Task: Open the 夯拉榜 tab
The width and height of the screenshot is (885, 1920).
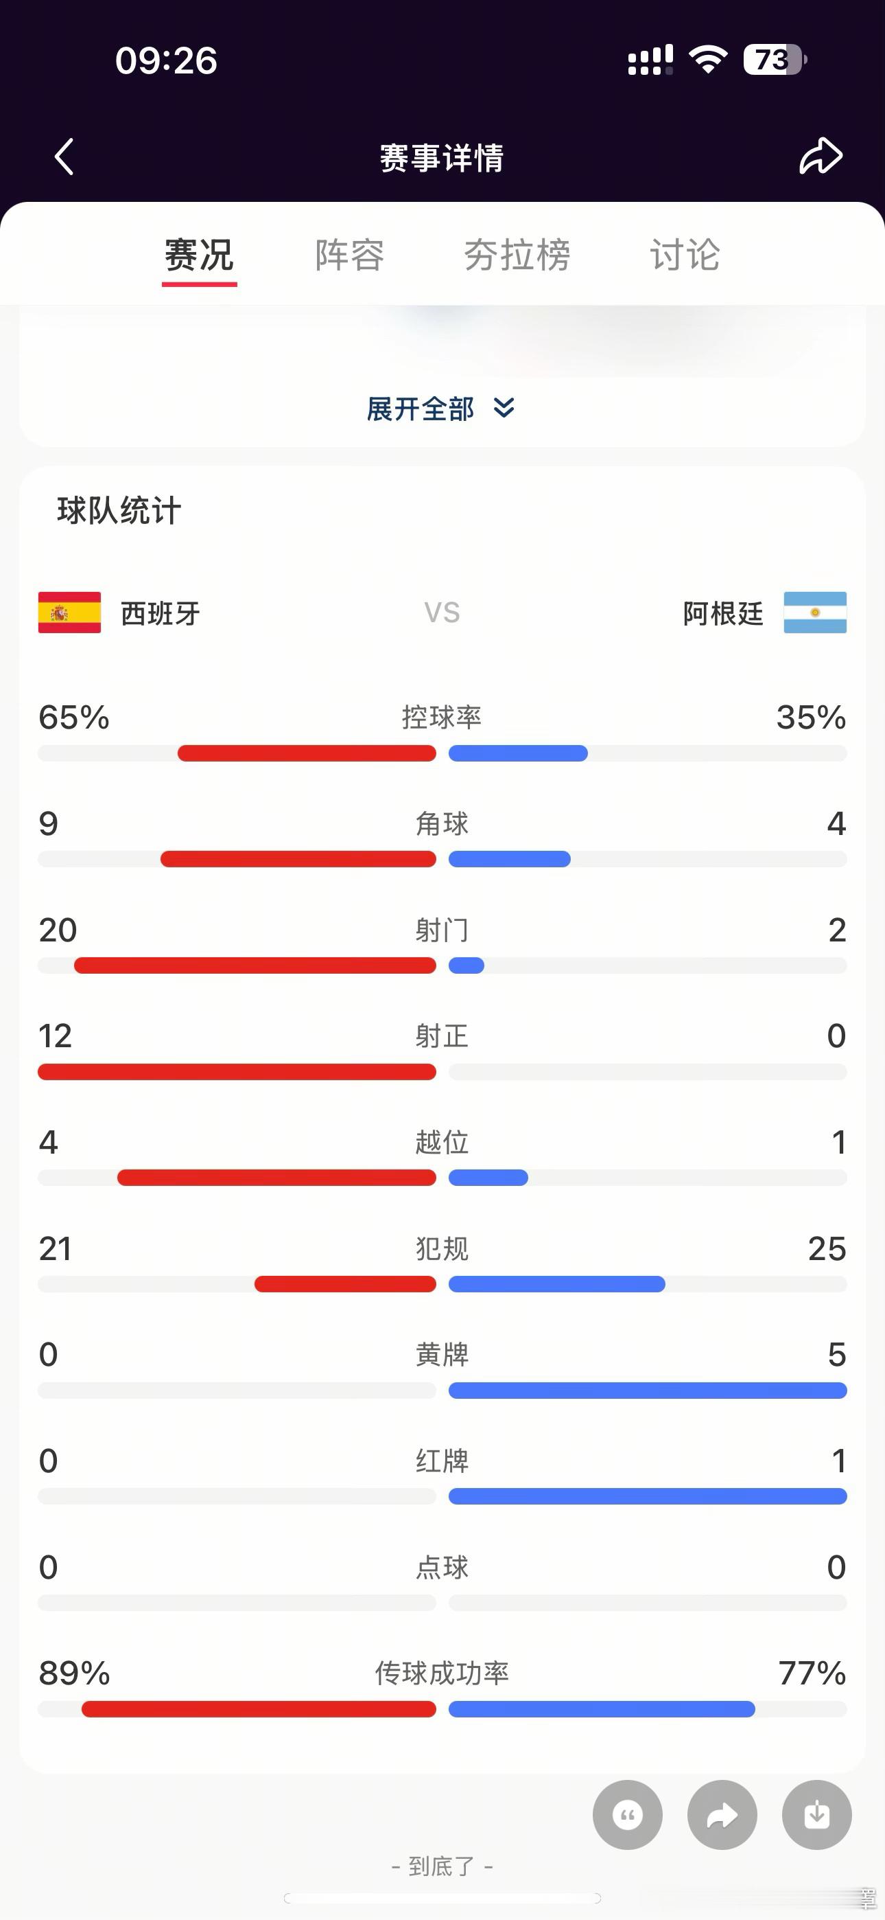Action: click(517, 255)
